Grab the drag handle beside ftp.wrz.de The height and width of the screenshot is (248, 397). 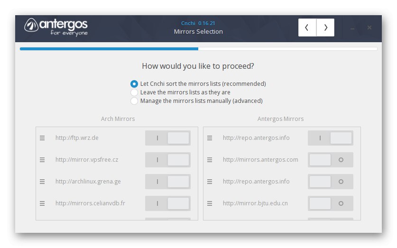[42, 138]
